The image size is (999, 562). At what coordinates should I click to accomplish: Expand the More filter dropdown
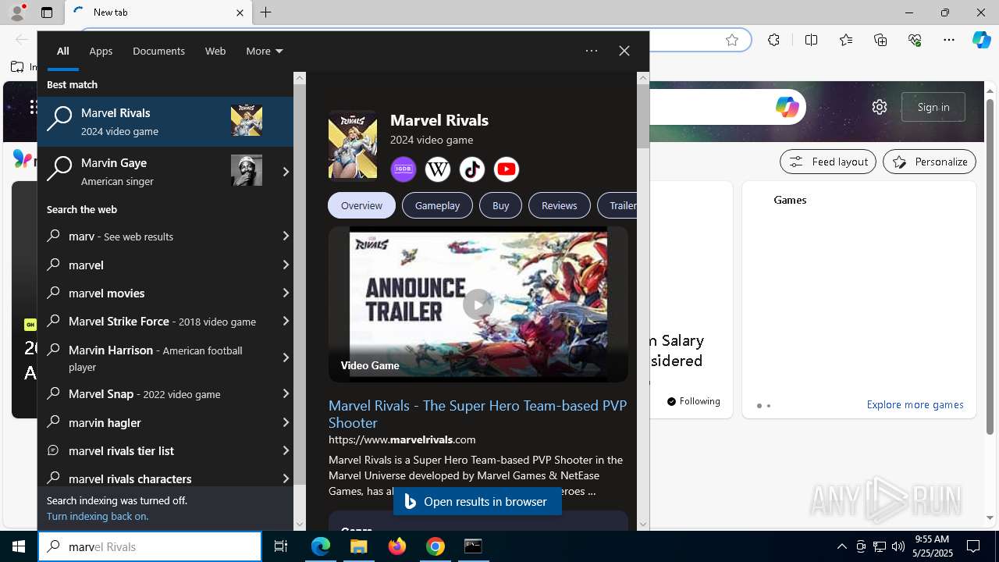pos(264,51)
